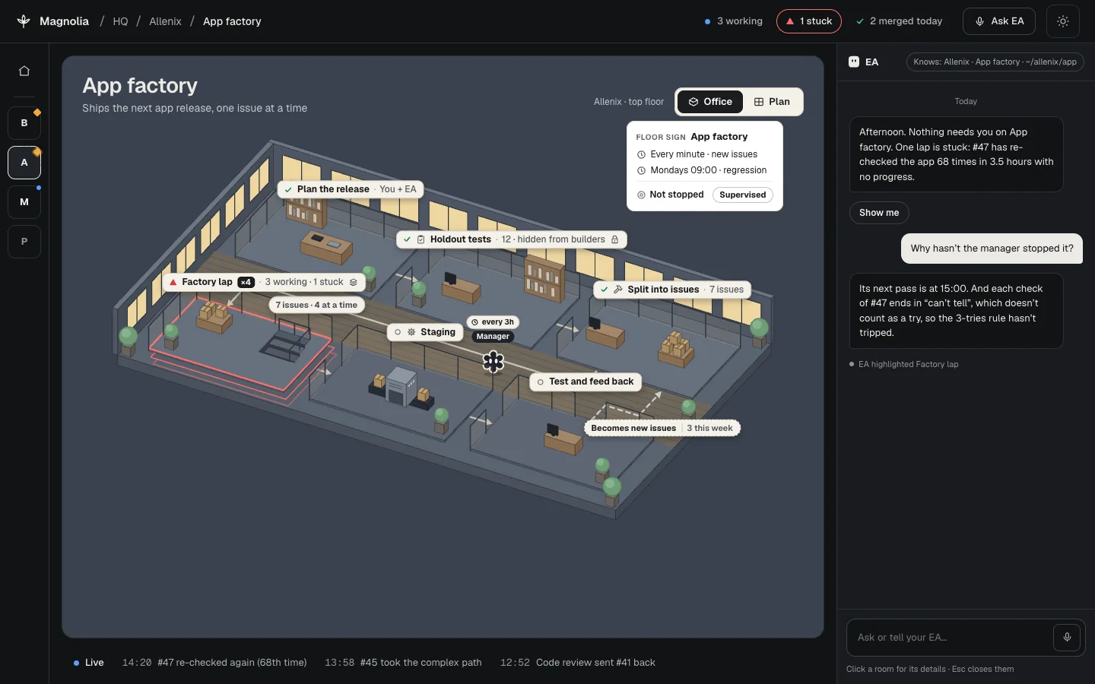Click the every 3h schedule tag
Image resolution: width=1095 pixels, height=684 pixels.
point(493,322)
